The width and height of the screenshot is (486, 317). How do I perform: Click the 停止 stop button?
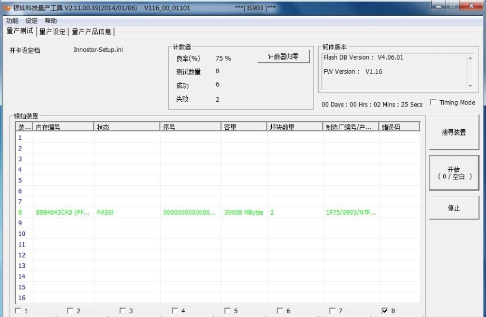454,208
